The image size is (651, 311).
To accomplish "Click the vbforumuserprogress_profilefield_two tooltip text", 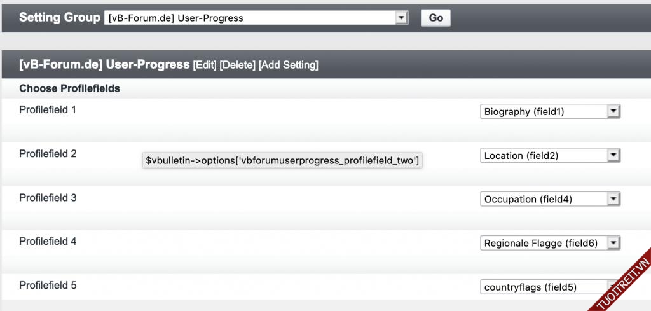I will click(x=282, y=161).
